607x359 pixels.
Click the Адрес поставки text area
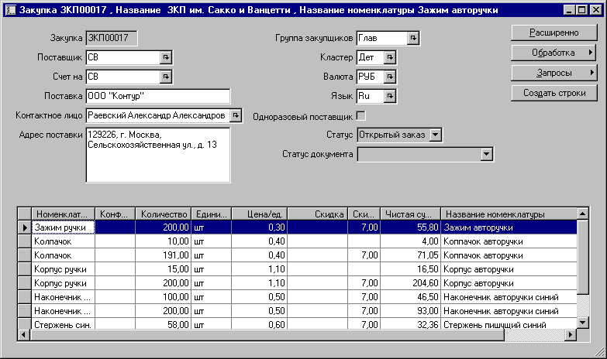pos(158,155)
